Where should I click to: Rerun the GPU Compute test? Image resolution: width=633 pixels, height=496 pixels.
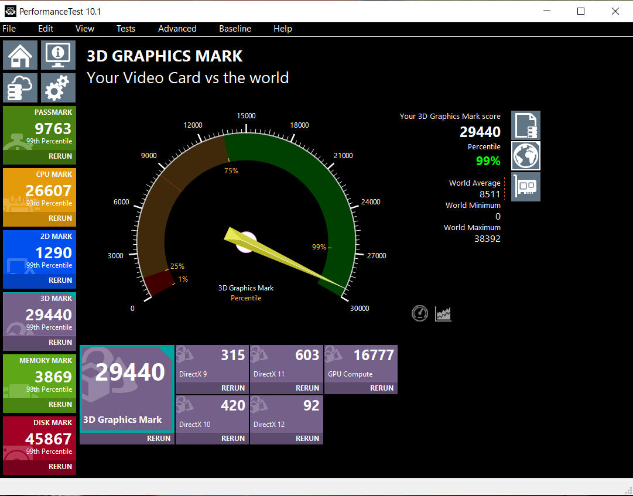pos(381,388)
